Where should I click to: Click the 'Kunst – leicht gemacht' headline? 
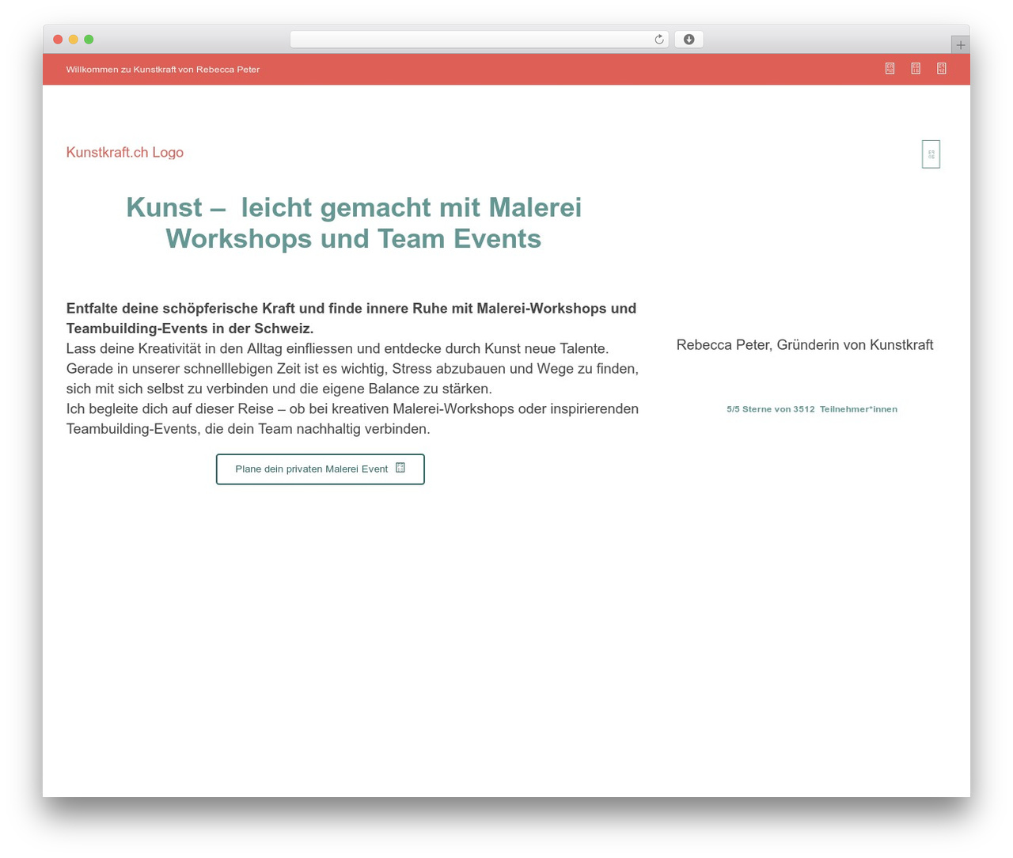point(354,223)
